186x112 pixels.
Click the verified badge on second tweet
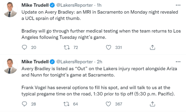click(52, 62)
